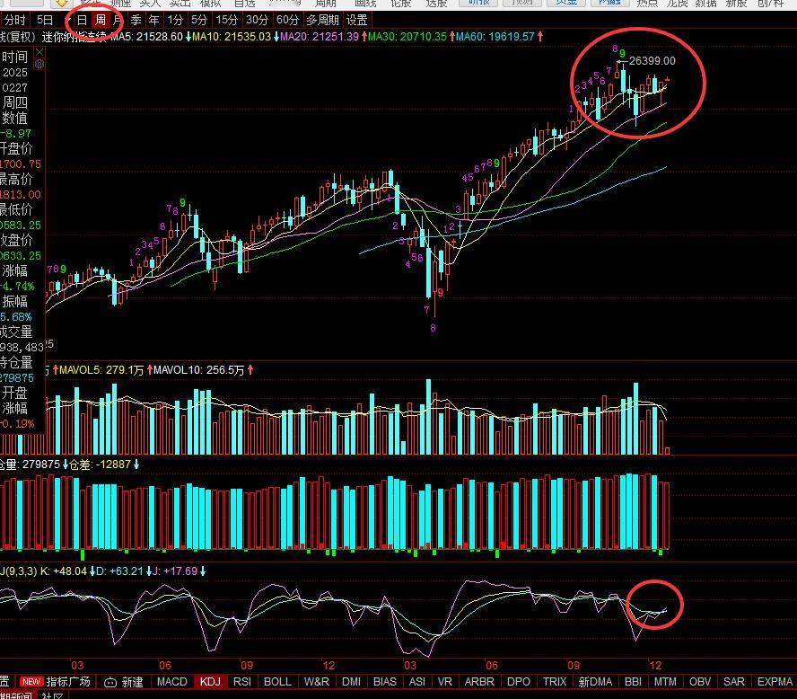
Task: Show the MTM indicator
Action: (x=665, y=682)
